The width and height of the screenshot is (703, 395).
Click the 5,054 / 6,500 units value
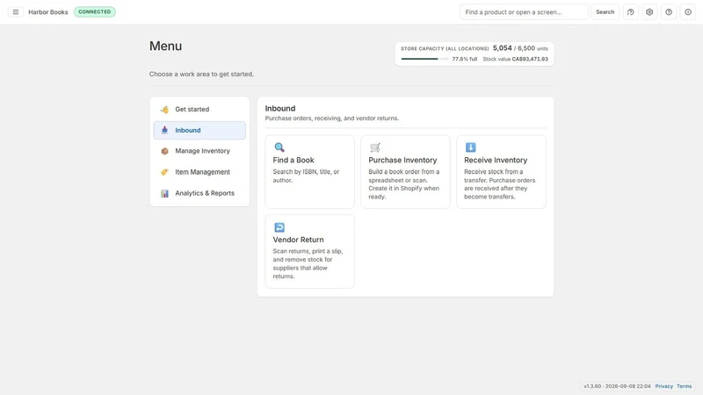pos(520,48)
